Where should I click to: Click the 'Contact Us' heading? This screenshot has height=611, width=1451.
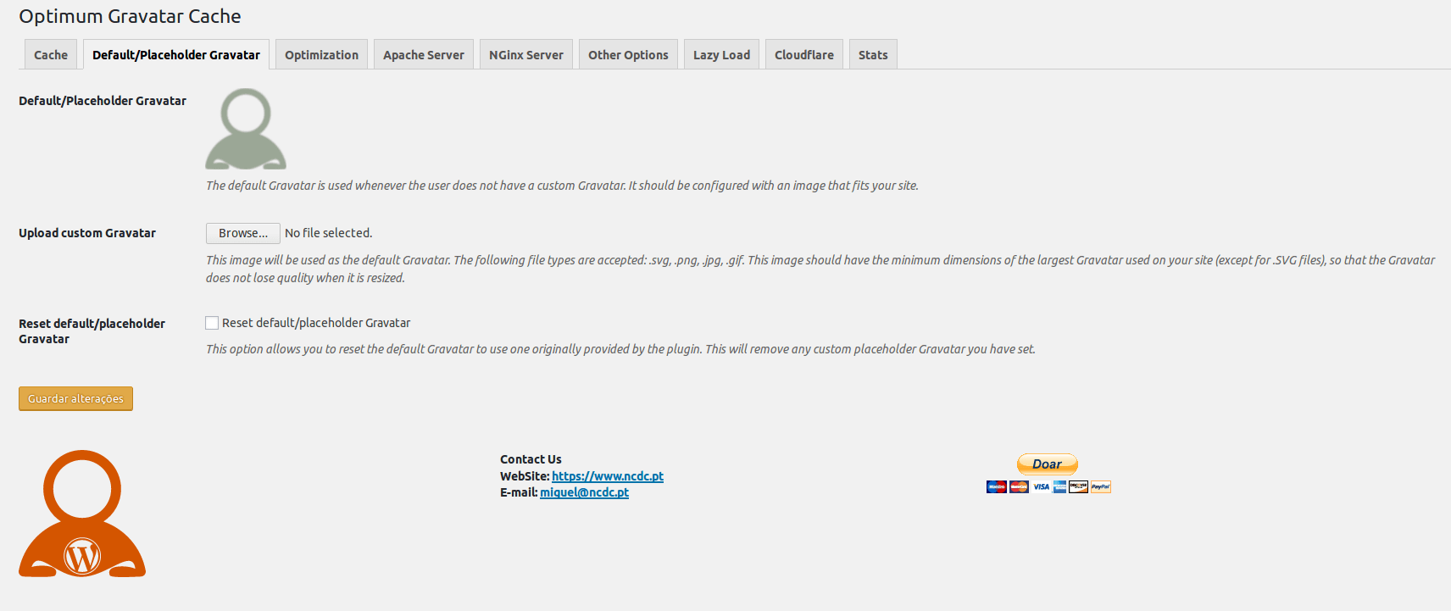531,459
